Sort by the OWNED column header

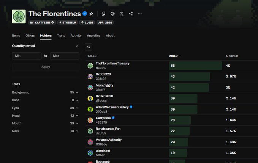(174, 56)
